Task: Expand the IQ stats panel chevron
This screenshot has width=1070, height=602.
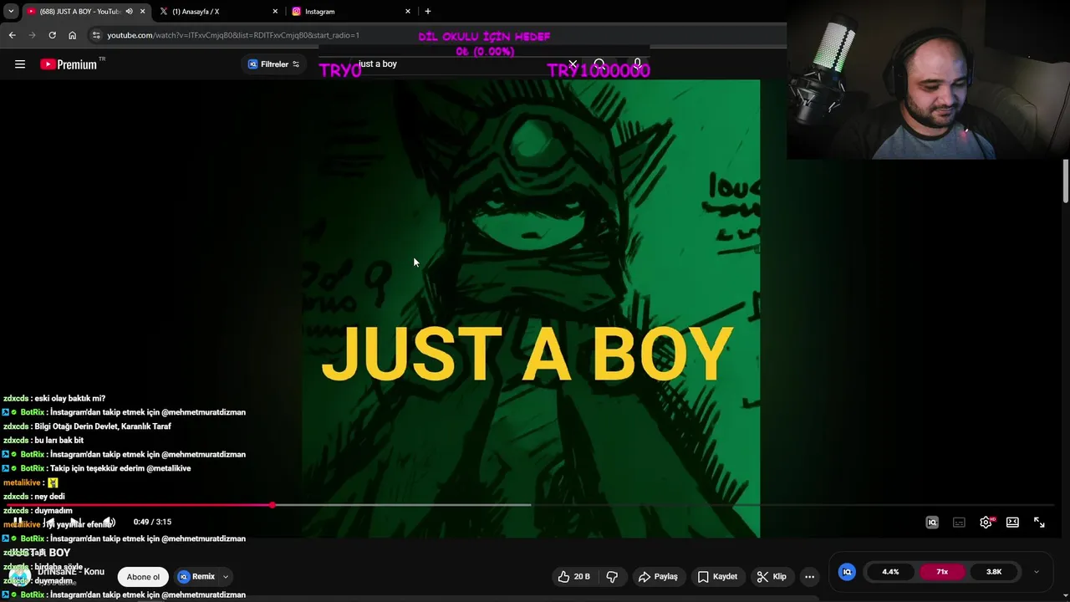Action: [x=1037, y=572]
